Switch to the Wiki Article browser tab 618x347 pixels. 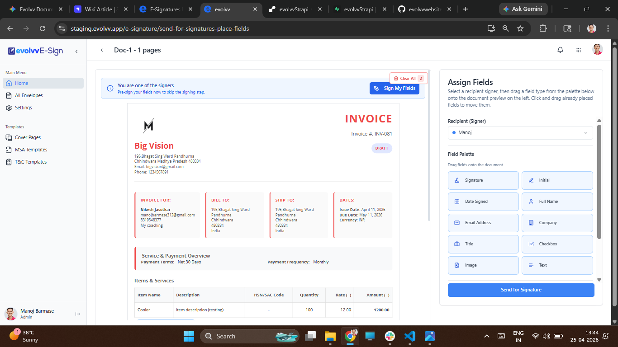click(x=102, y=9)
